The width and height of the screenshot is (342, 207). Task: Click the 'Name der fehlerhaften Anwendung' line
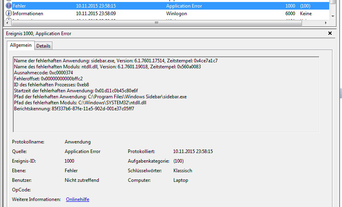(x=115, y=61)
